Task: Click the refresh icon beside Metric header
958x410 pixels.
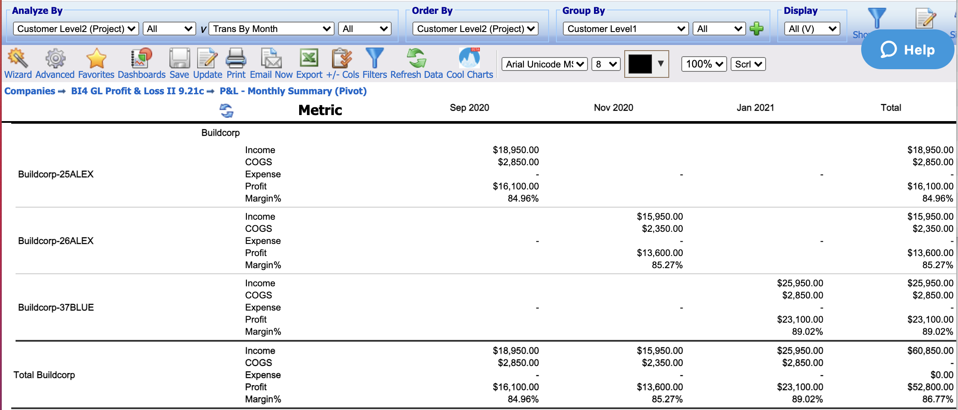Action: (227, 110)
